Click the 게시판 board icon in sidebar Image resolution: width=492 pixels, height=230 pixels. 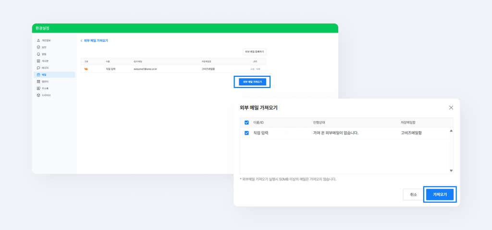click(x=38, y=61)
